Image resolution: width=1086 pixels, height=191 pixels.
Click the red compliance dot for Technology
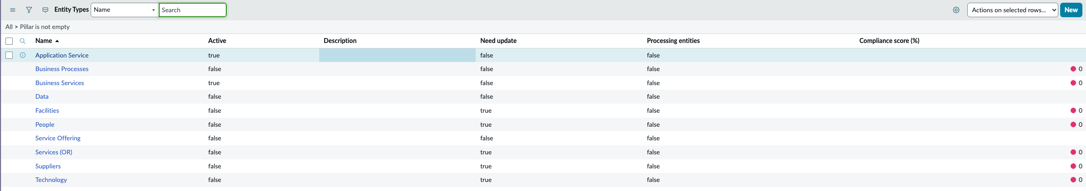pyautogui.click(x=1073, y=180)
